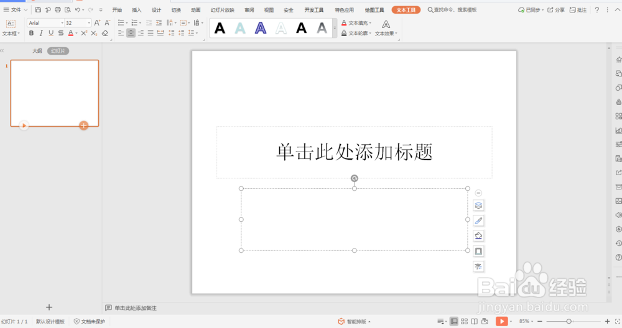622x328 pixels.
Task: Toggle bold formatting
Action: (31, 34)
